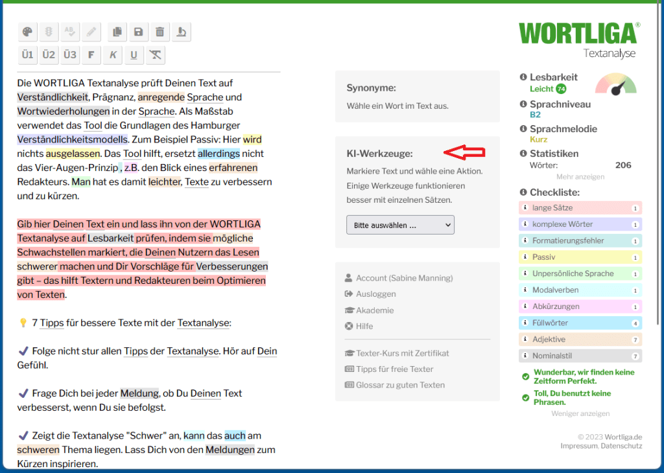Toggle bold (F) formatting
Screen dimensions: 664x473
tap(91, 55)
